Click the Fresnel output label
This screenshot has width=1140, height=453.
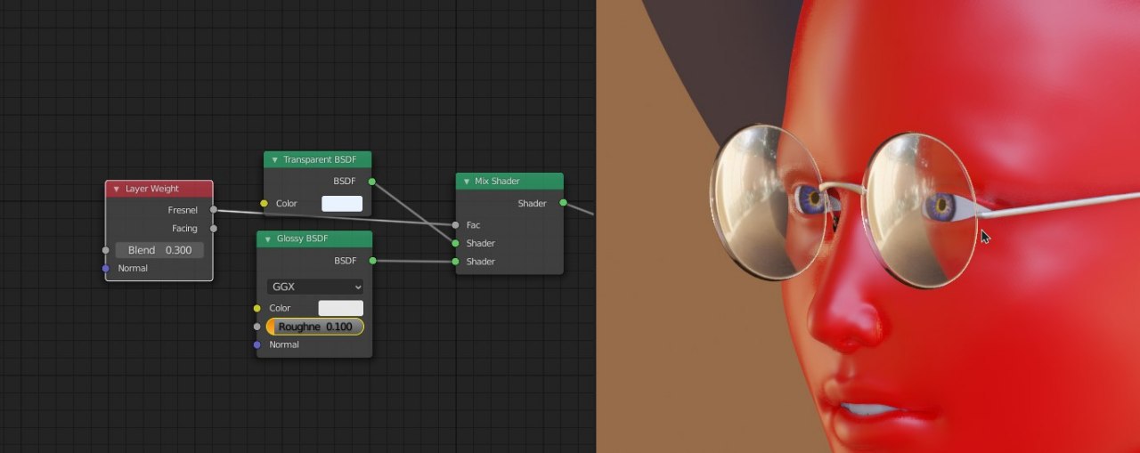coord(183,210)
